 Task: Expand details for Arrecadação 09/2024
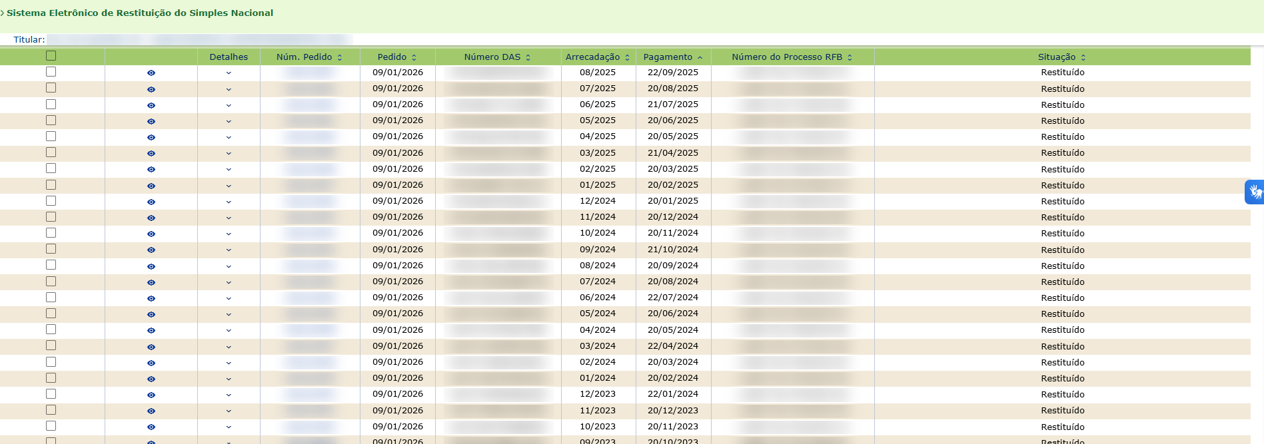tap(229, 250)
